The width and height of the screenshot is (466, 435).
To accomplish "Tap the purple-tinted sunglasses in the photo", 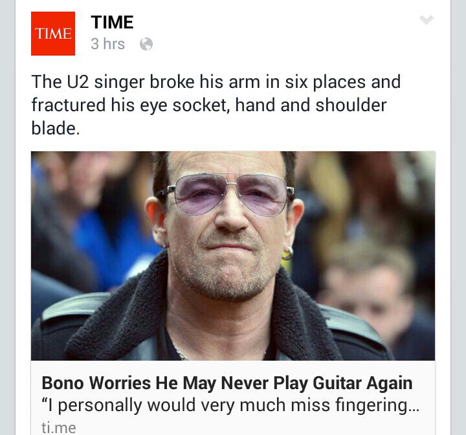I will pyautogui.click(x=230, y=195).
